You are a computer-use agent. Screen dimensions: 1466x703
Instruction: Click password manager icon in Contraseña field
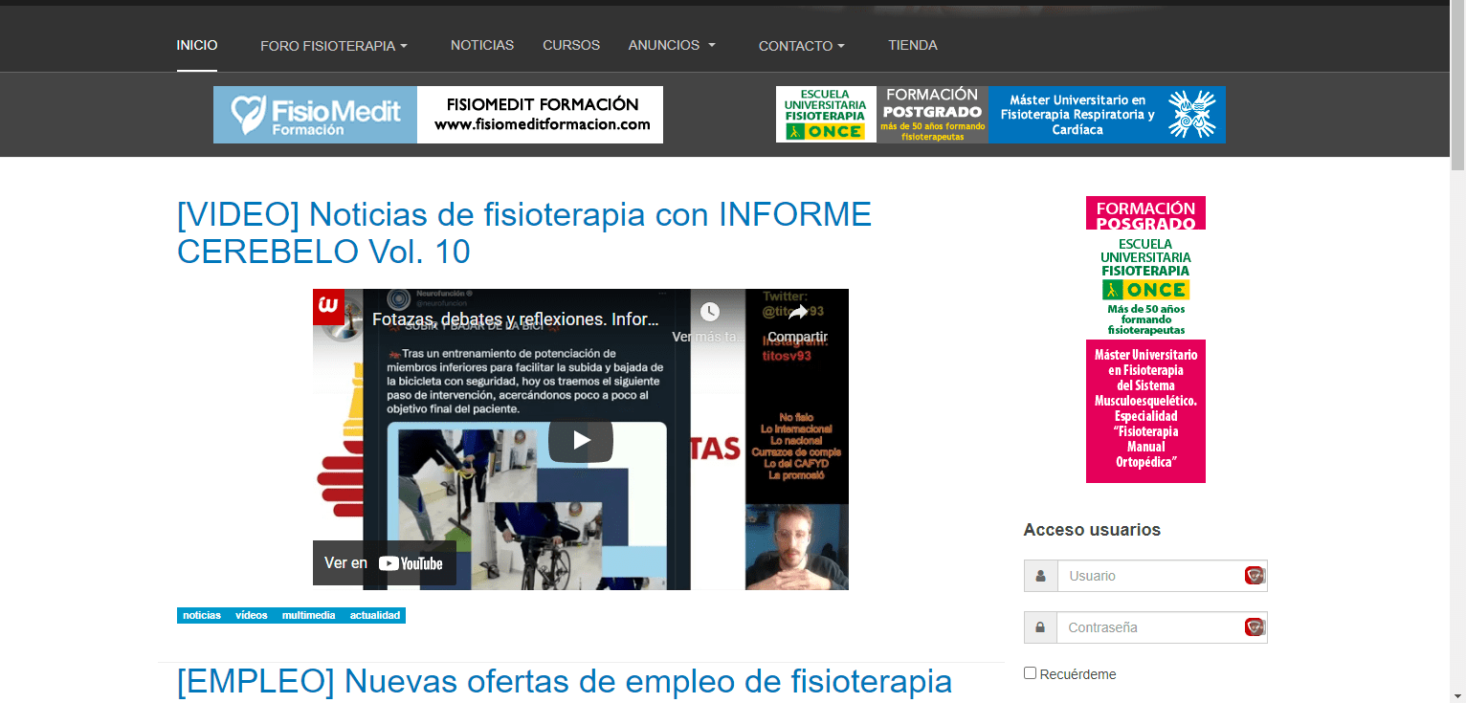pyautogui.click(x=1255, y=627)
